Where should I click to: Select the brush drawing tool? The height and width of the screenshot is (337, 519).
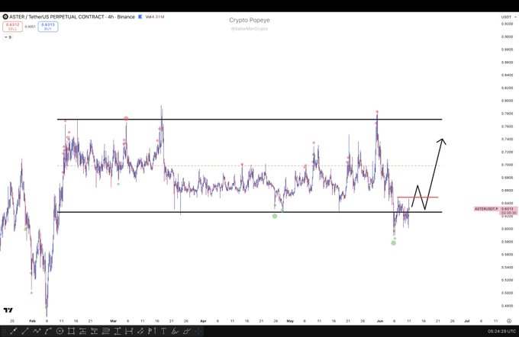[x=140, y=331]
